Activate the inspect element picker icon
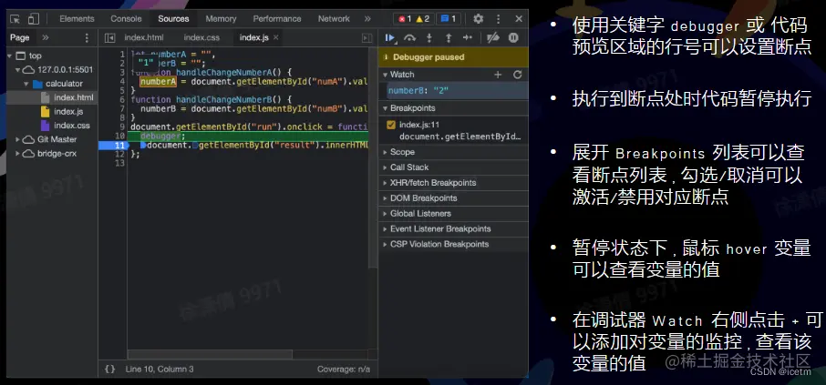826x385 pixels. pos(15,19)
